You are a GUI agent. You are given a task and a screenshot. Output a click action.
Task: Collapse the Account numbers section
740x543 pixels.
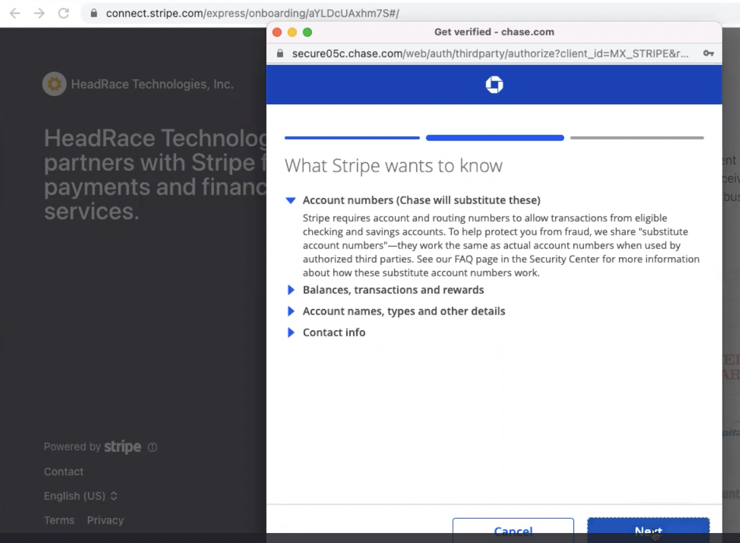click(x=291, y=200)
